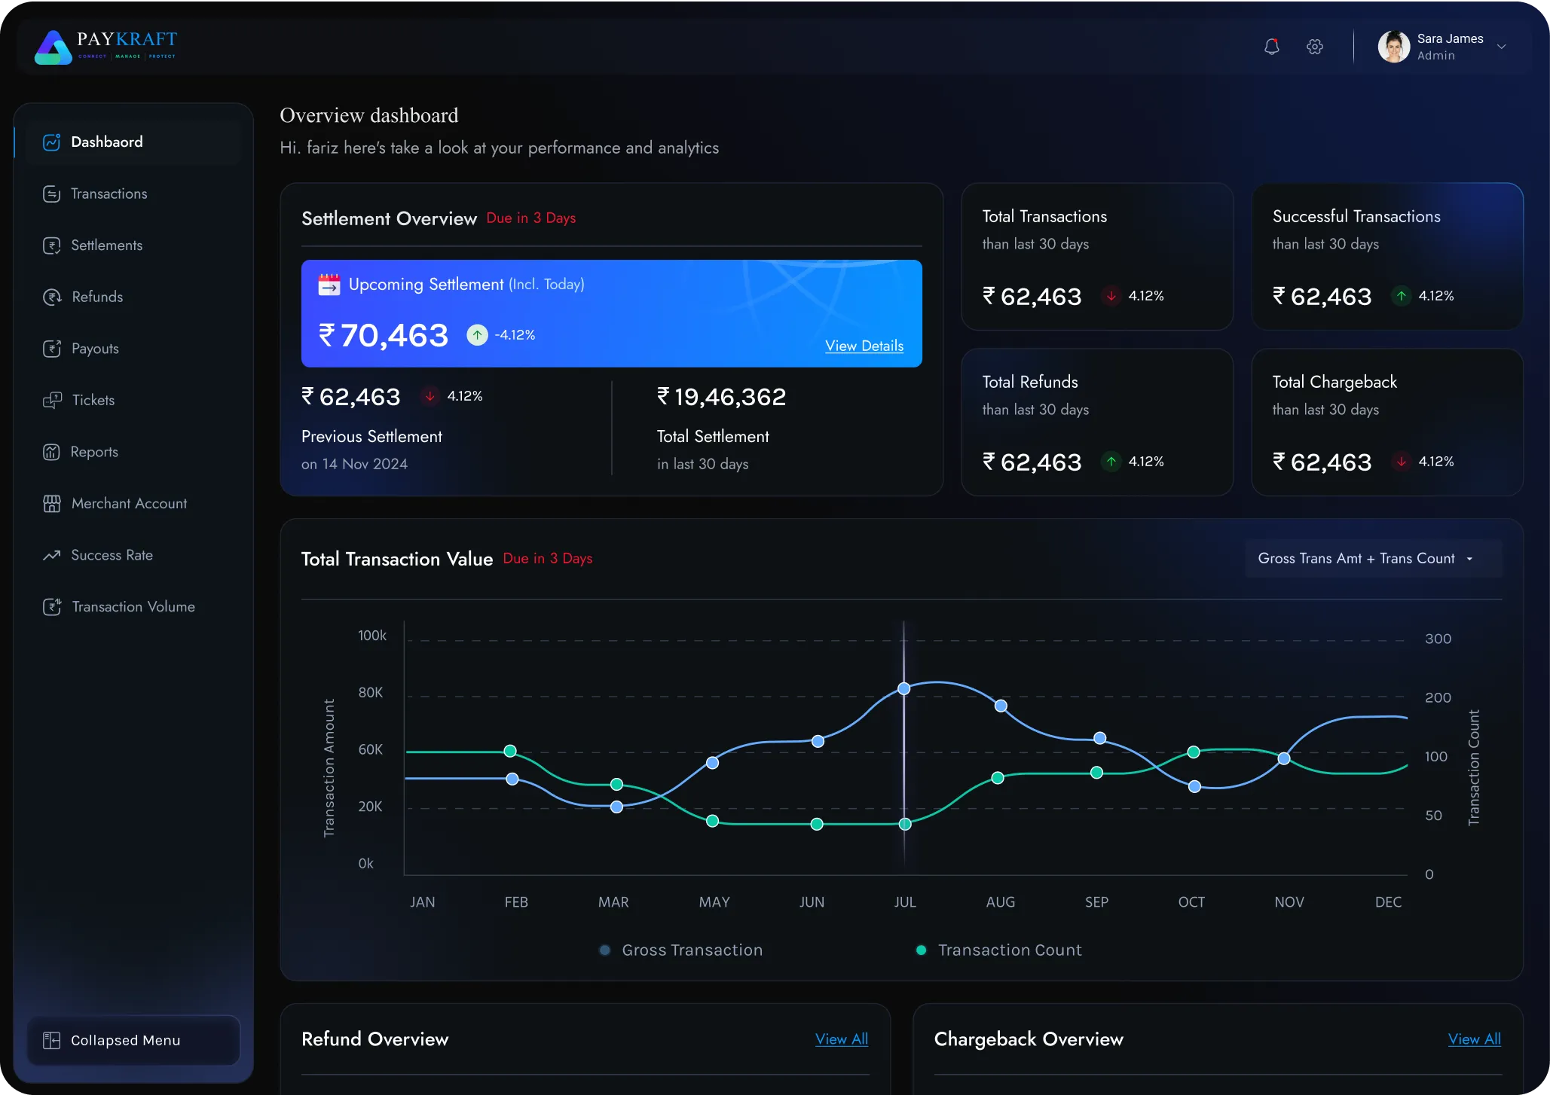Open View All in Refund Overview

[x=841, y=1039]
